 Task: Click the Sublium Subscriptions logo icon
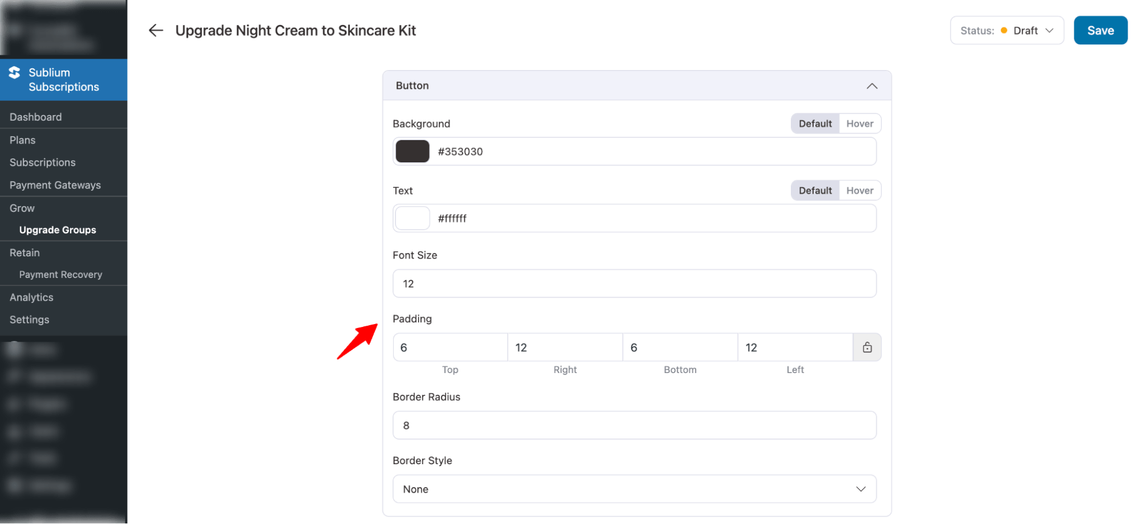[x=15, y=73]
